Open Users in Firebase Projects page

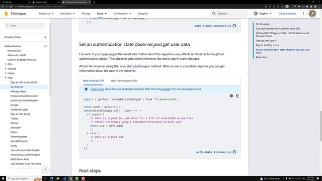point(22,60)
